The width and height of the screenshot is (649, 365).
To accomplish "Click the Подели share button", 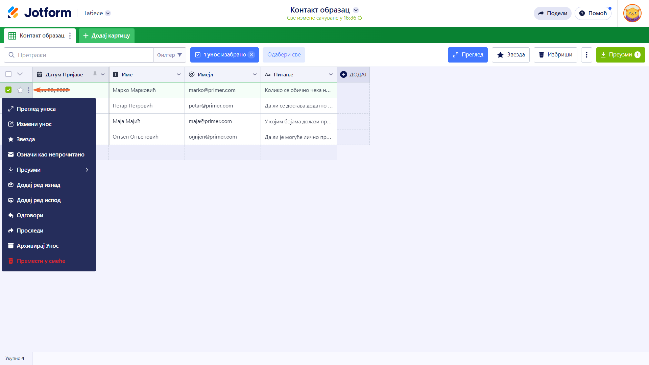I will click(x=552, y=13).
